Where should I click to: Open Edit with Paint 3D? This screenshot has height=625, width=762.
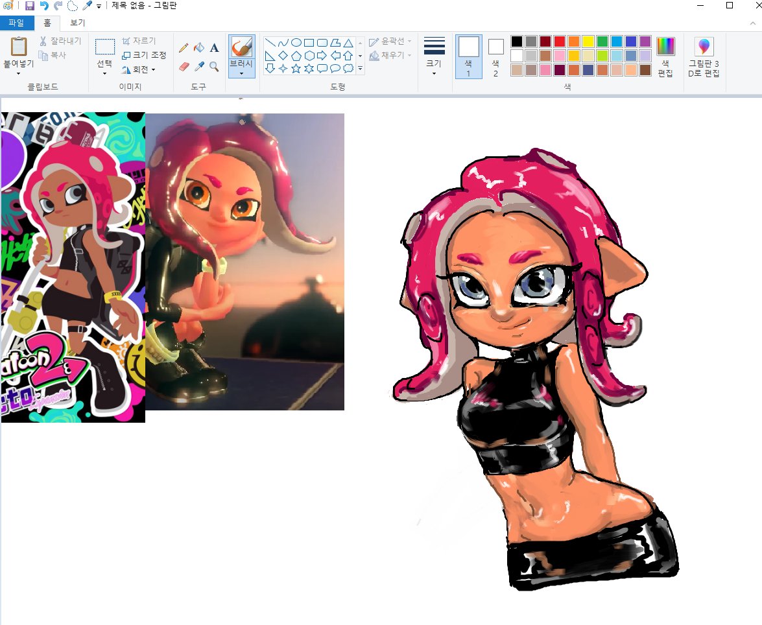click(704, 57)
